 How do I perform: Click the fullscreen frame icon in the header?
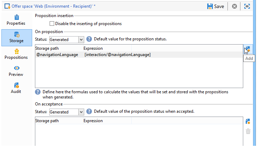247,6
